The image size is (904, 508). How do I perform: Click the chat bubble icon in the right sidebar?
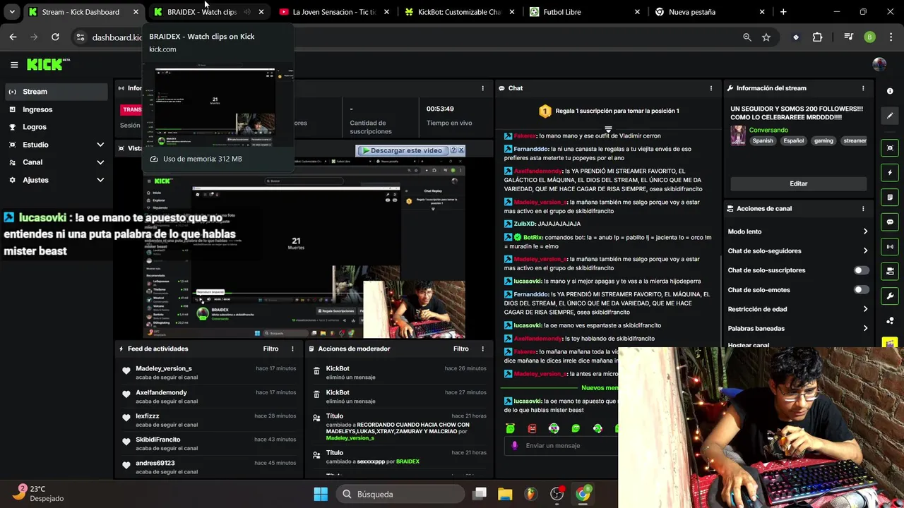pos(890,222)
